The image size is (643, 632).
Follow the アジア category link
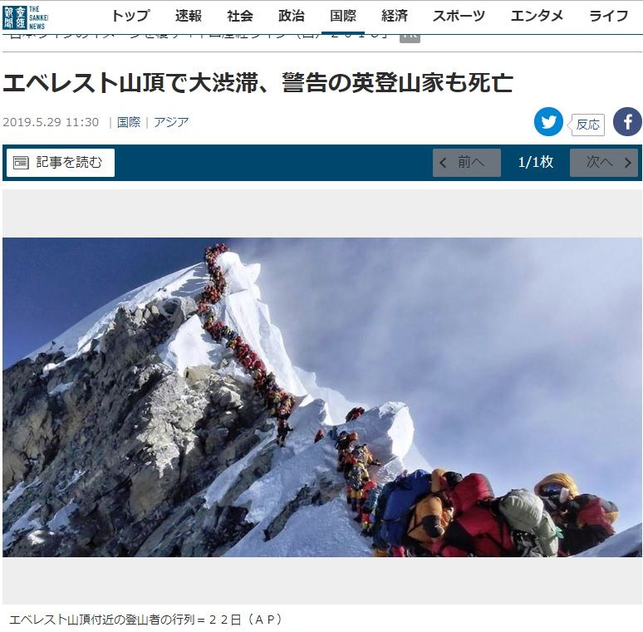coord(171,122)
